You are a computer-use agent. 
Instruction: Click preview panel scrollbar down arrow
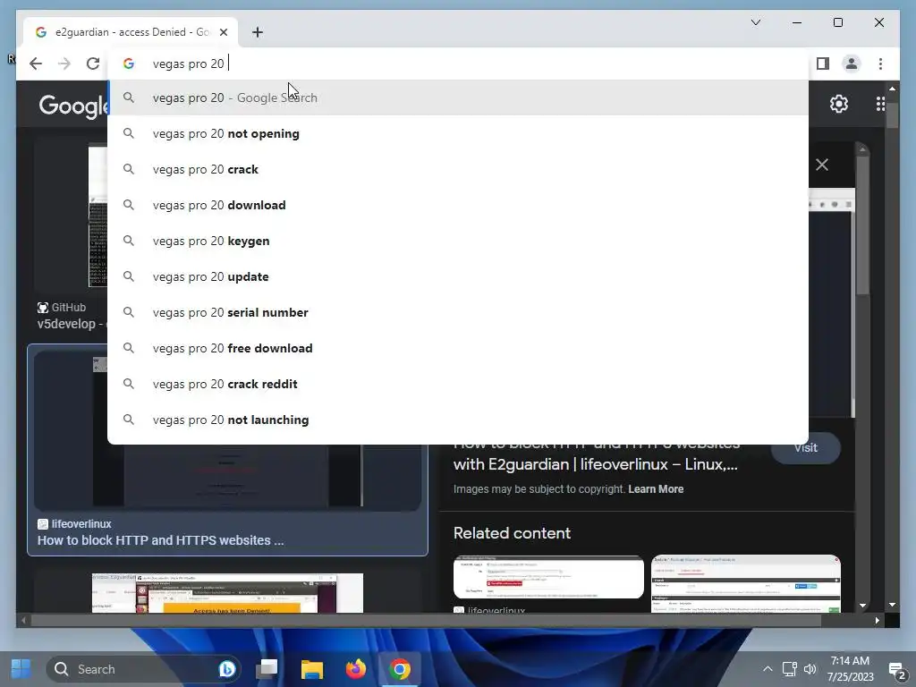point(862,606)
